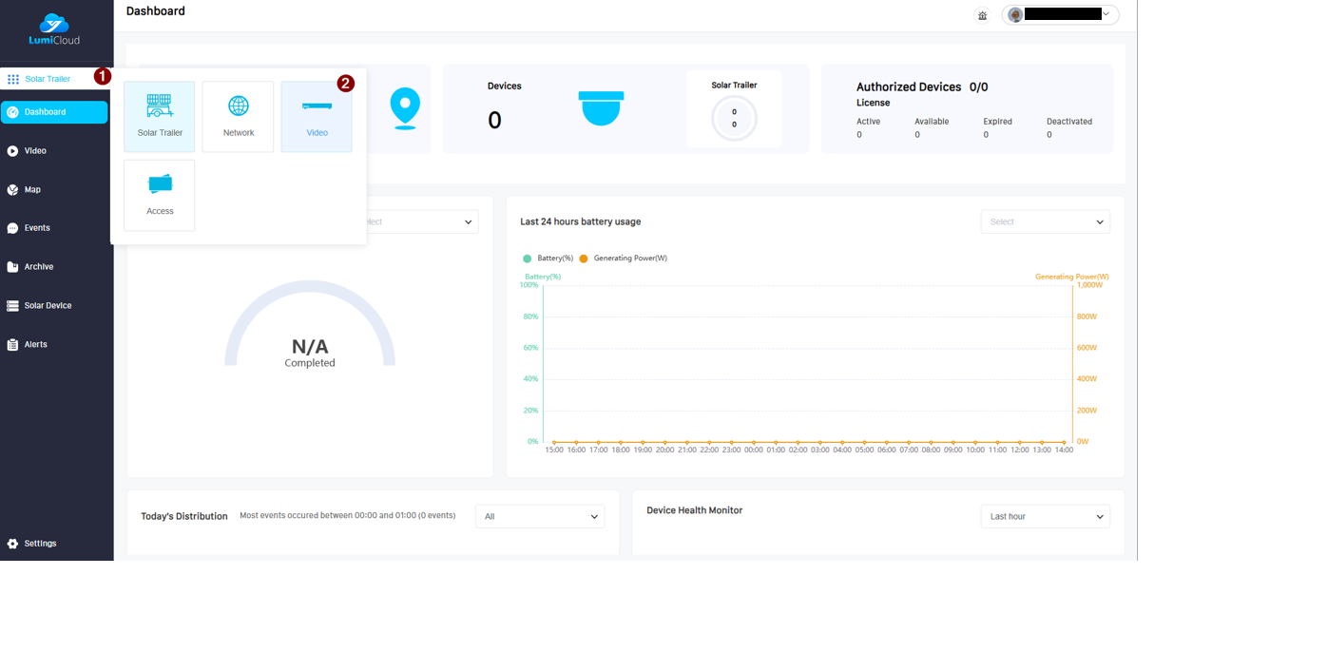The height and width of the screenshot is (652, 1327).
Task: Click the LumiCloud logo
Action: pos(54,29)
